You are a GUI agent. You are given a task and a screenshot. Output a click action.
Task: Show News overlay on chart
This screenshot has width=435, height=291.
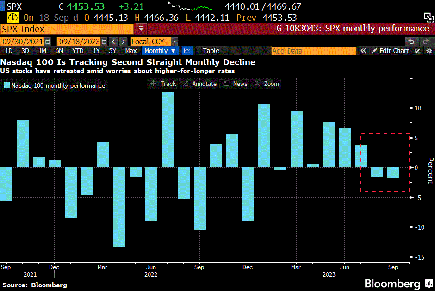pyautogui.click(x=235, y=84)
